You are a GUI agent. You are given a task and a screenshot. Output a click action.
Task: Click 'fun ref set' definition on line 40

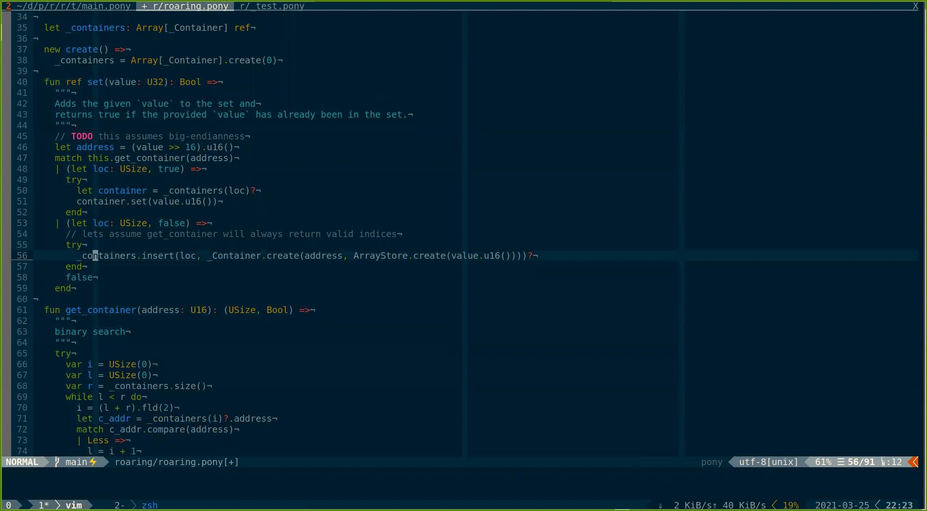(73, 82)
